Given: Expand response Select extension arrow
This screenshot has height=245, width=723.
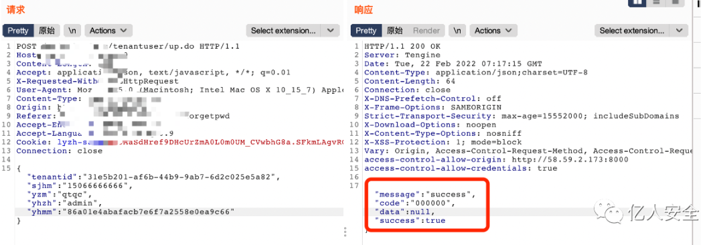Looking at the screenshot, I should pos(679,30).
